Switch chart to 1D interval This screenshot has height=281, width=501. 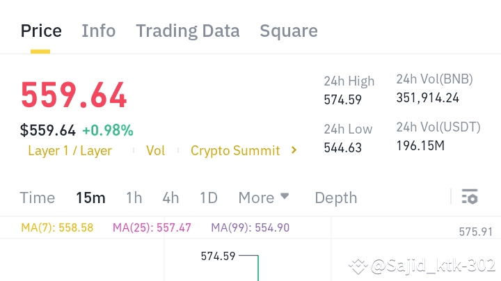pyautogui.click(x=209, y=198)
